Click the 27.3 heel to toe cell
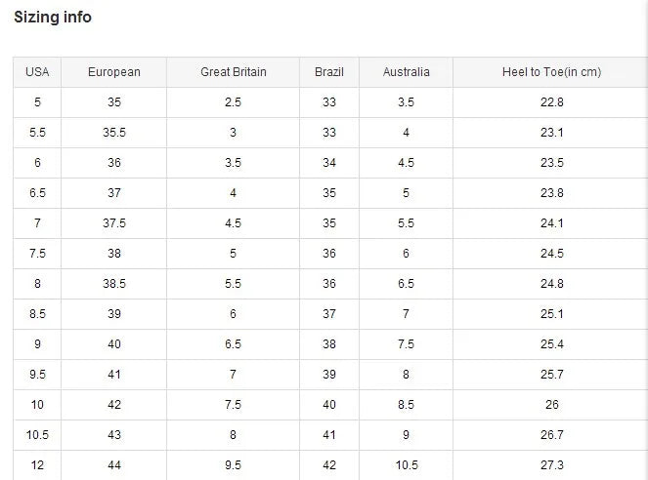 [x=552, y=465]
